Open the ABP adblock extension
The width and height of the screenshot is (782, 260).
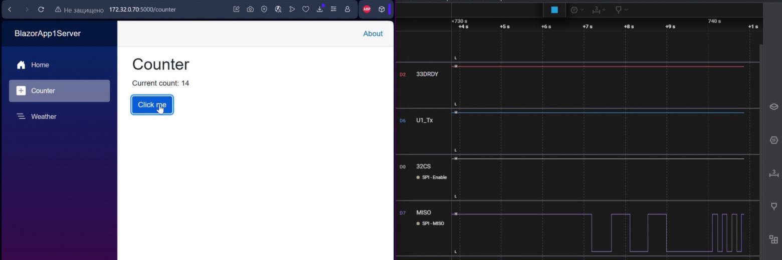(367, 9)
